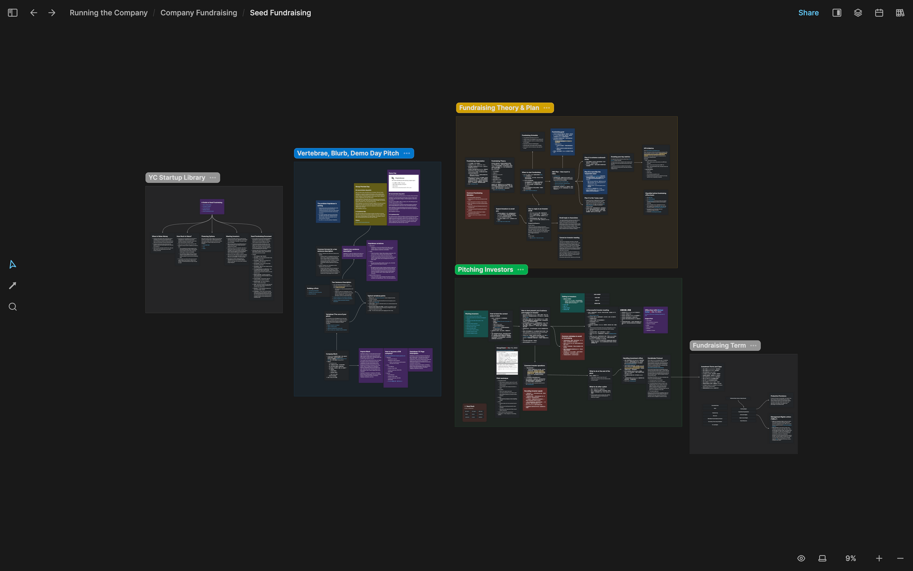Zoom in with the plus button

[x=879, y=558]
